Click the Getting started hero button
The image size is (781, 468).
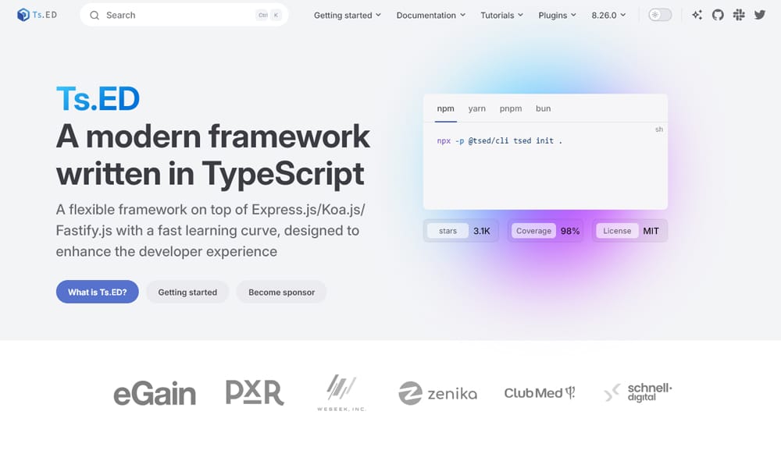click(187, 292)
